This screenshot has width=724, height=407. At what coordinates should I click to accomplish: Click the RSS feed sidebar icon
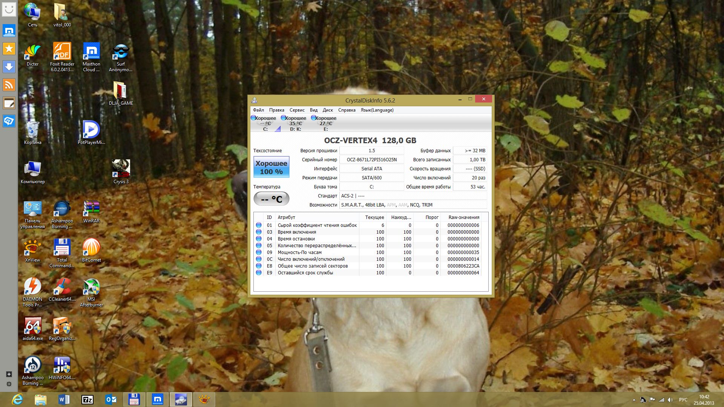[x=9, y=85]
